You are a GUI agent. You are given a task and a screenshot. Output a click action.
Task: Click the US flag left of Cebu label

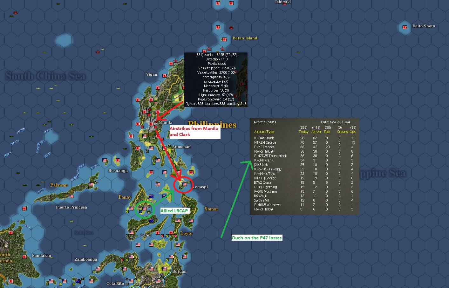[131, 233]
